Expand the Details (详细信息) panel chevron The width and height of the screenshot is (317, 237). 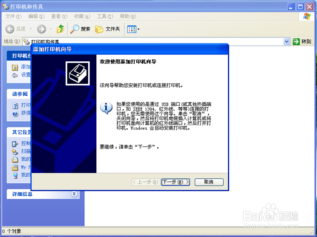(x=74, y=194)
